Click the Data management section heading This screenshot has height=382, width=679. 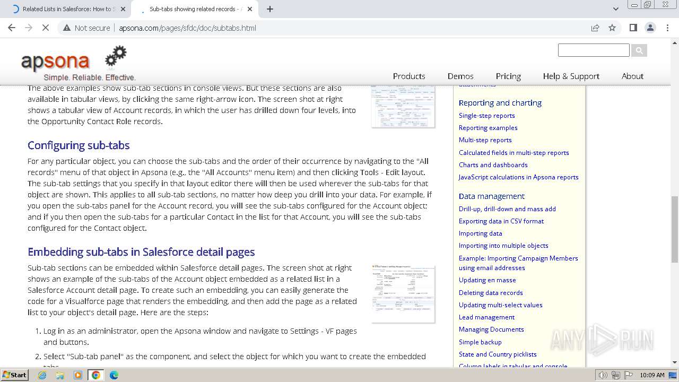[x=492, y=196]
